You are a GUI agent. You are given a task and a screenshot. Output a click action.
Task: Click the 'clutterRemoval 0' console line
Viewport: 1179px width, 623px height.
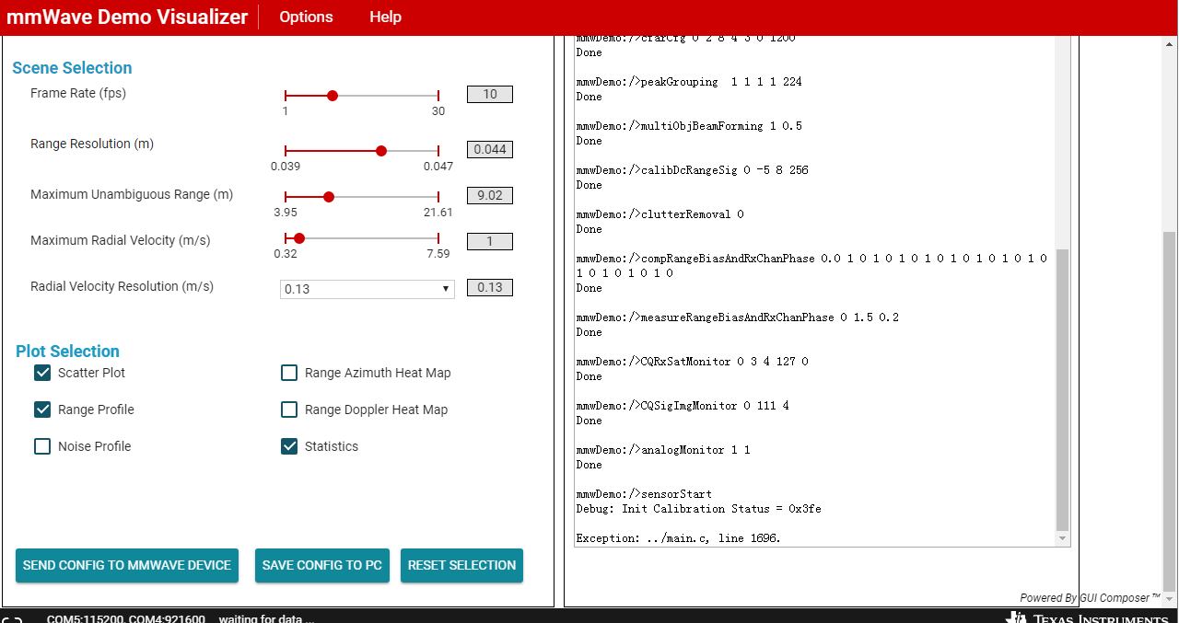[x=660, y=214]
